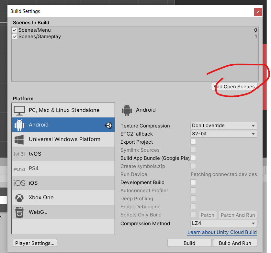
Task: Select Universal Windows Platform row
Action: (63, 139)
